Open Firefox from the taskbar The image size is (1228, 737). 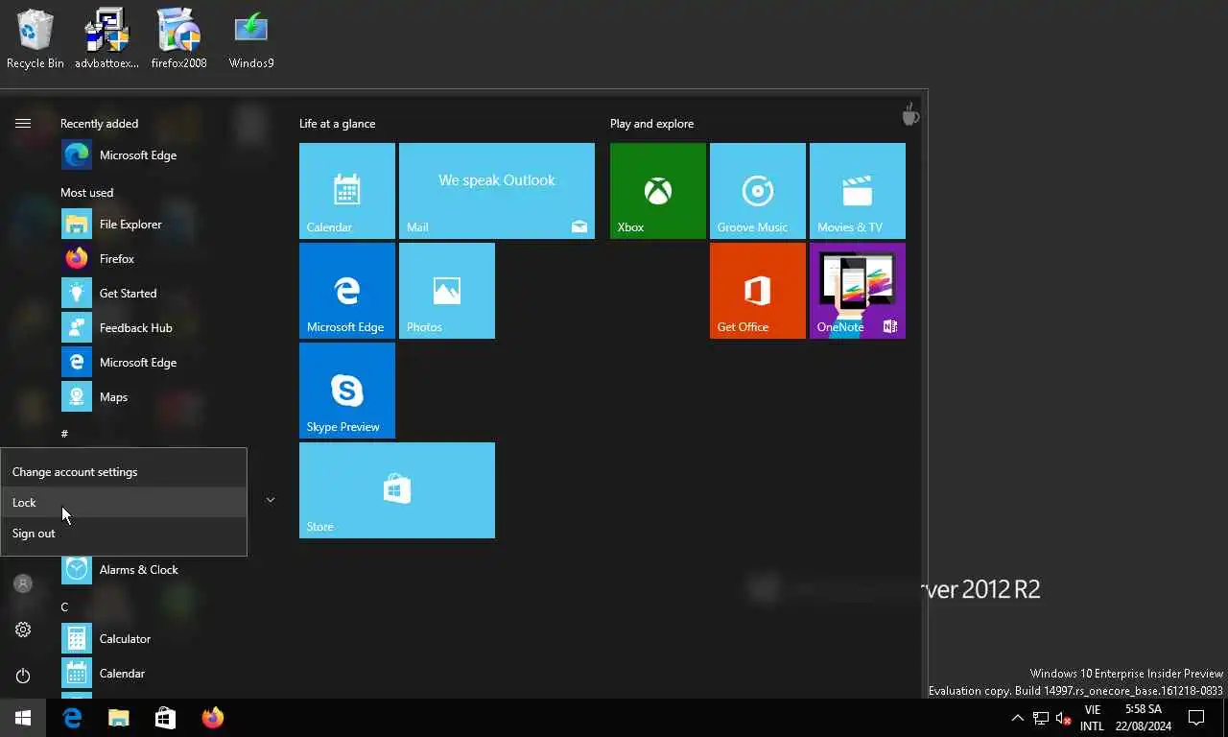(x=213, y=718)
